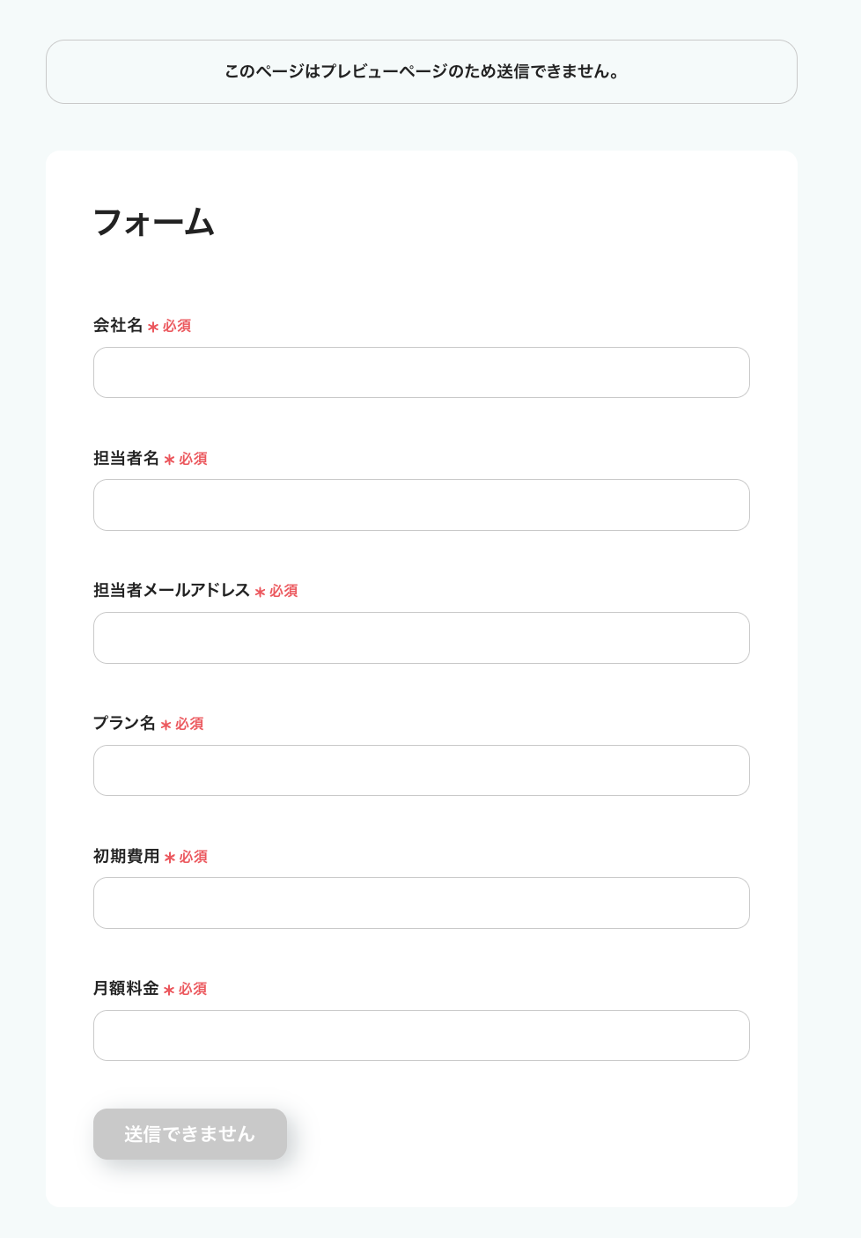Click the required asterisk beside 月額料金
The height and width of the screenshot is (1238, 861).
point(169,991)
